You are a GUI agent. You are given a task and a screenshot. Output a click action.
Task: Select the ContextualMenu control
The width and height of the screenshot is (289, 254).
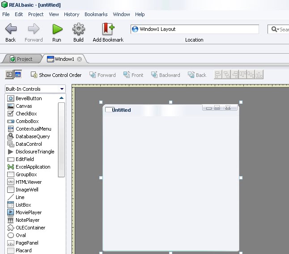point(29,129)
